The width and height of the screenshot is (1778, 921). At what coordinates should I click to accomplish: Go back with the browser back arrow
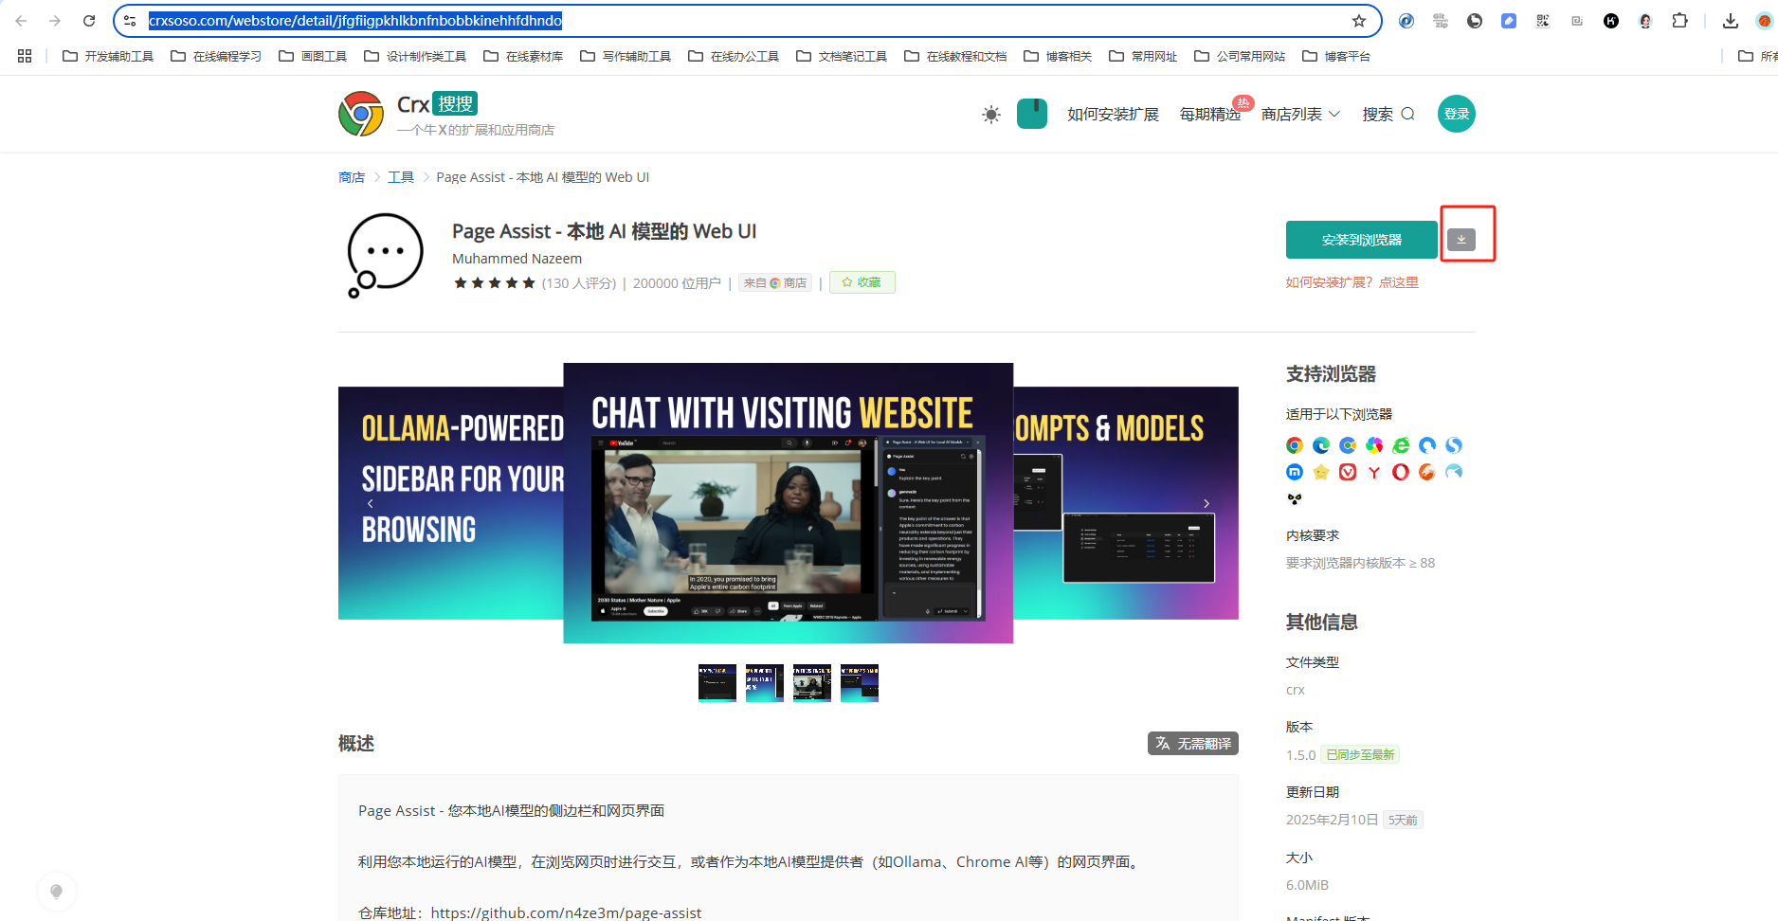coord(21,21)
